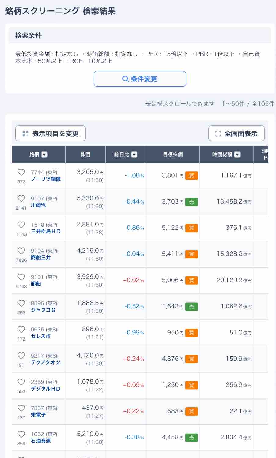The image size is (276, 458).
Task: Favorite ノーリツ鋼機 with the heart icon
Action: 21,172
